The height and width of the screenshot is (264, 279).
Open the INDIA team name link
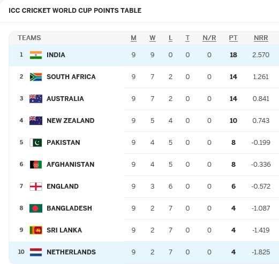(x=56, y=55)
